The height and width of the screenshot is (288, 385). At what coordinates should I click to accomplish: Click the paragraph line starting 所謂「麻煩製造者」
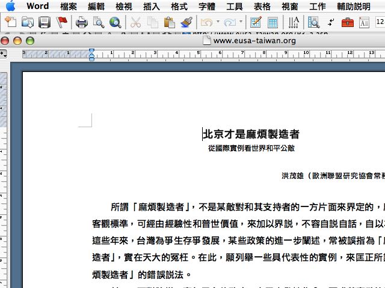(248, 207)
